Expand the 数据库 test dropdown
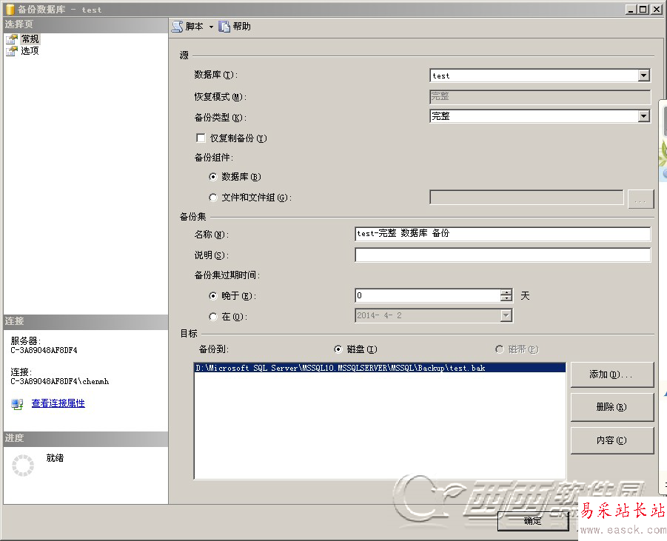 [643, 75]
